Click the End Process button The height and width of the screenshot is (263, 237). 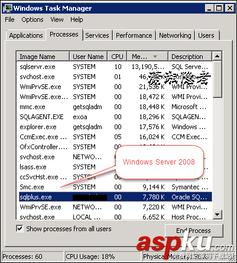point(194,231)
